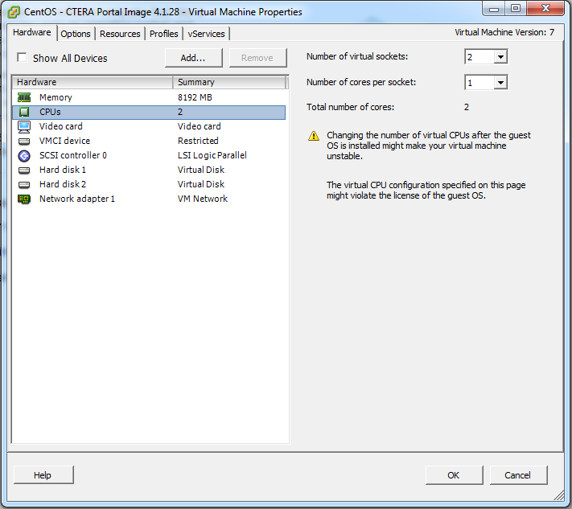
Task: Select the Network adapter 1 row label
Action: (77, 199)
